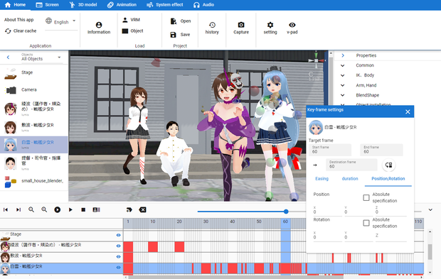This screenshot has height=279, width=441.
Task: Select Camera in the object list
Action: 33,90
